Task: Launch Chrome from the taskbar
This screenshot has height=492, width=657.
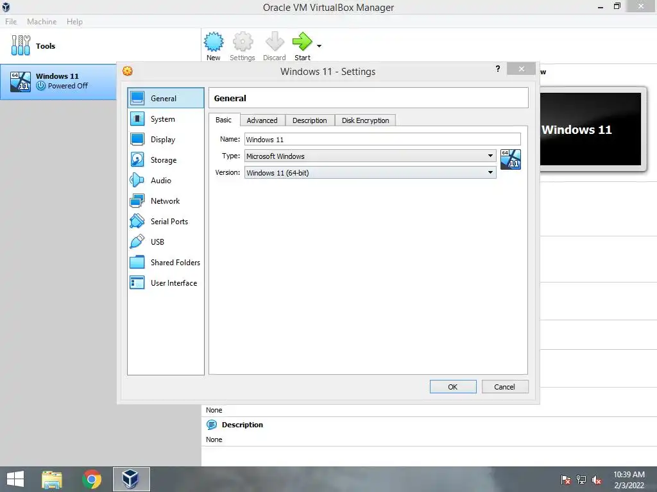Action: coord(92,479)
